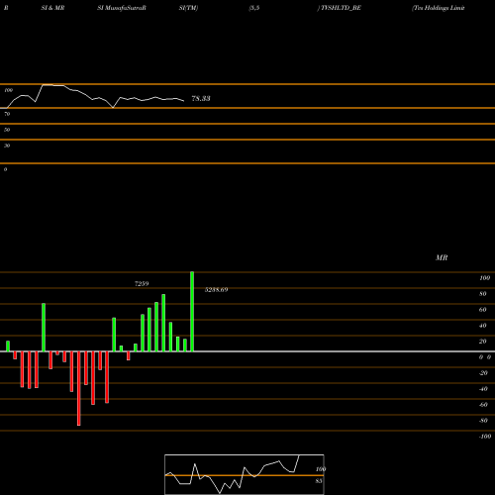Click the RSI value label 78.33

[x=201, y=98]
